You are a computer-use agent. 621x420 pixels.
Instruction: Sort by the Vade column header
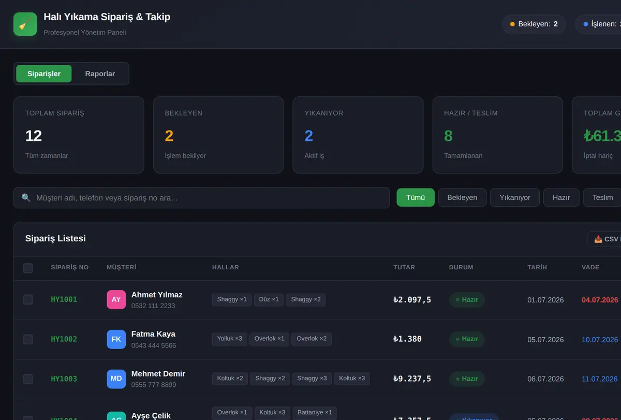tap(590, 267)
